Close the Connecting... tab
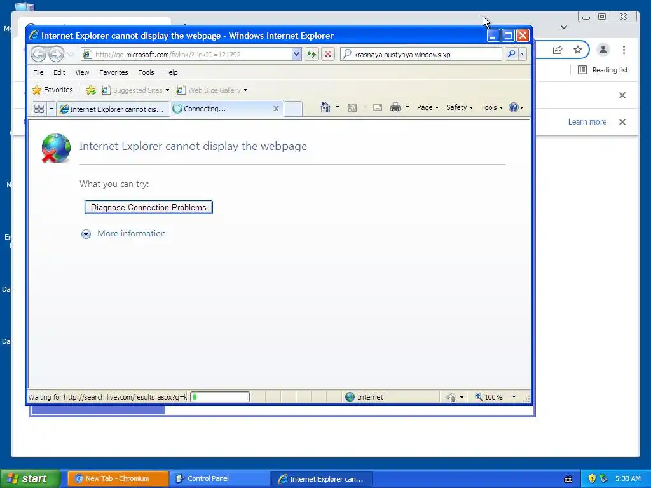Viewport: 651px width, 488px height. click(276, 109)
